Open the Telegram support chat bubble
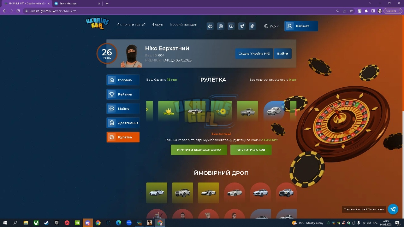The image size is (404, 227). [393, 209]
